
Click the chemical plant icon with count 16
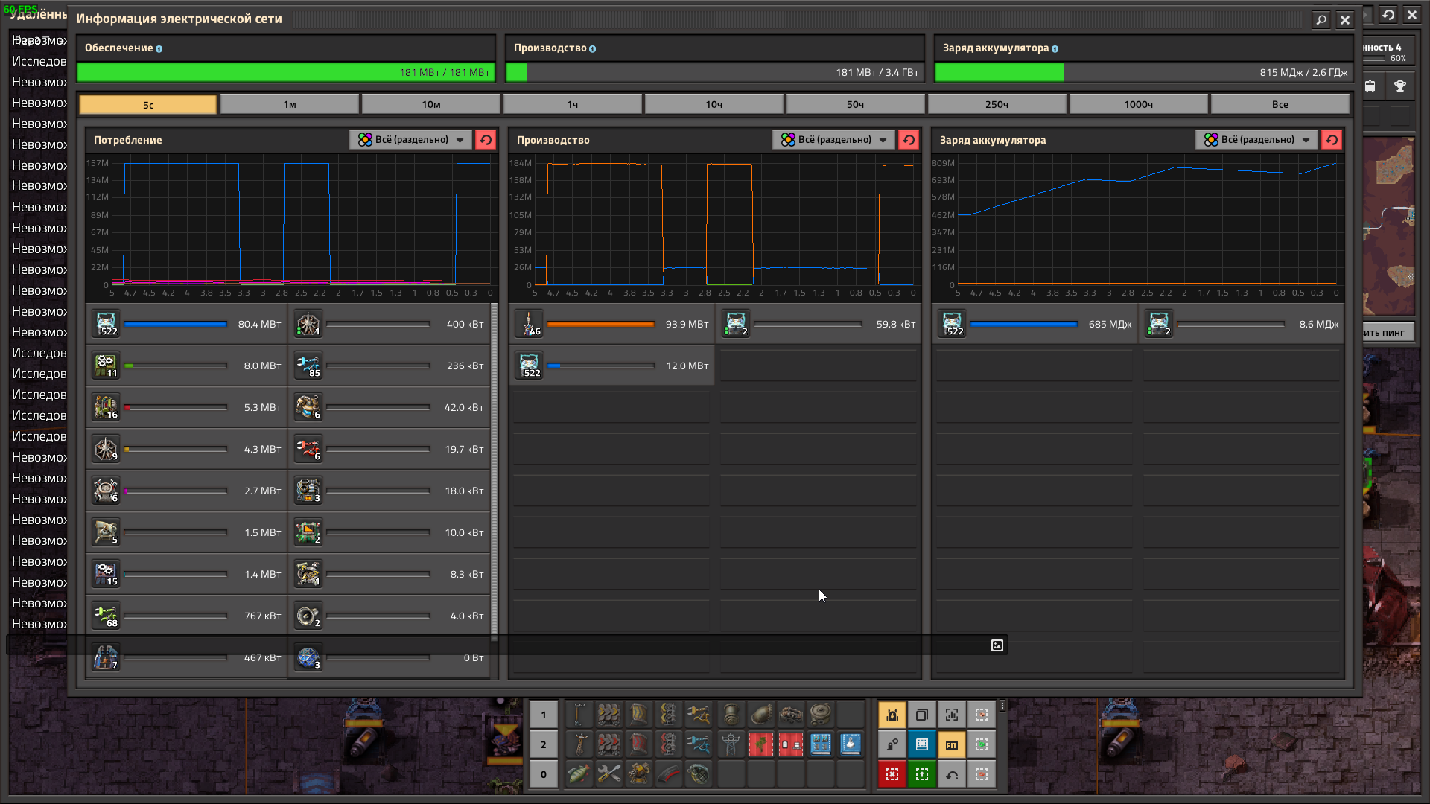107,407
